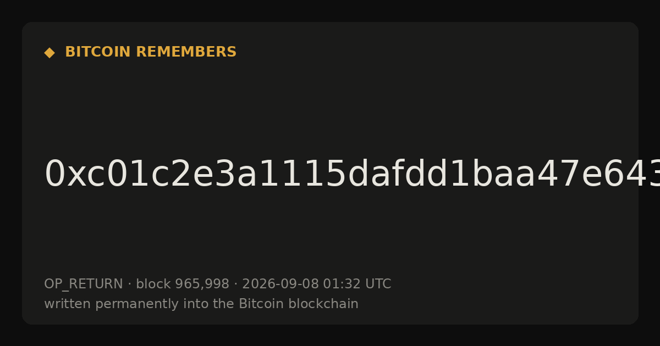Image resolution: width=660 pixels, height=346 pixels.
Task: Click the orange diamond icon
Action: tap(50, 53)
